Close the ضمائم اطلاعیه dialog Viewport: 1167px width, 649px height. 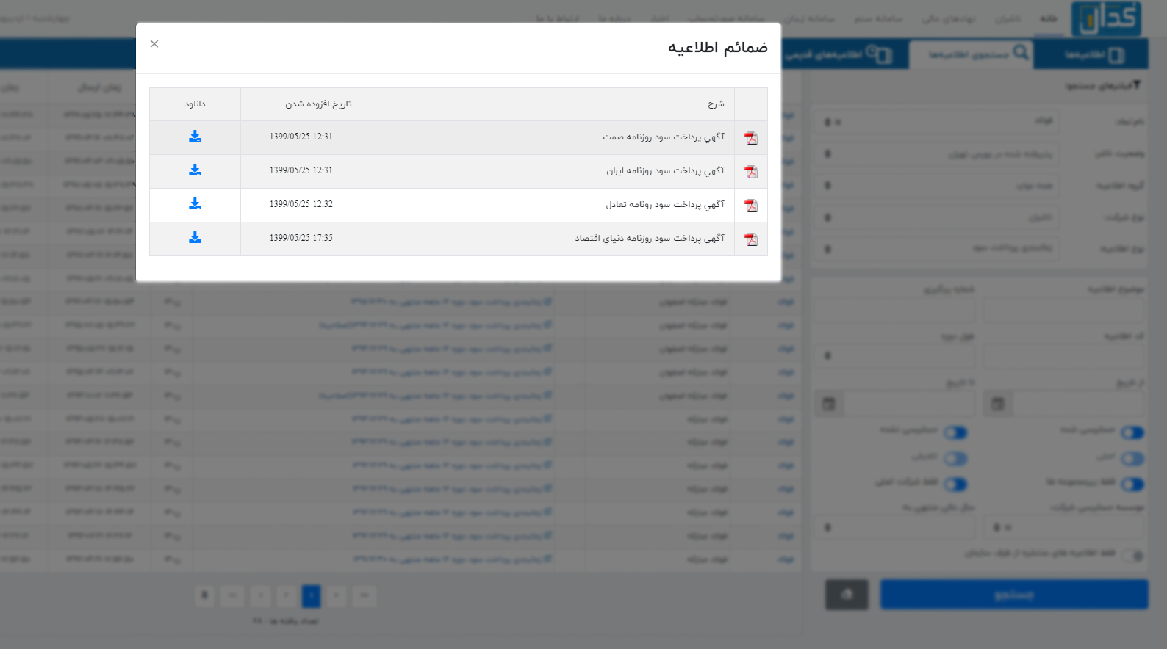click(154, 44)
